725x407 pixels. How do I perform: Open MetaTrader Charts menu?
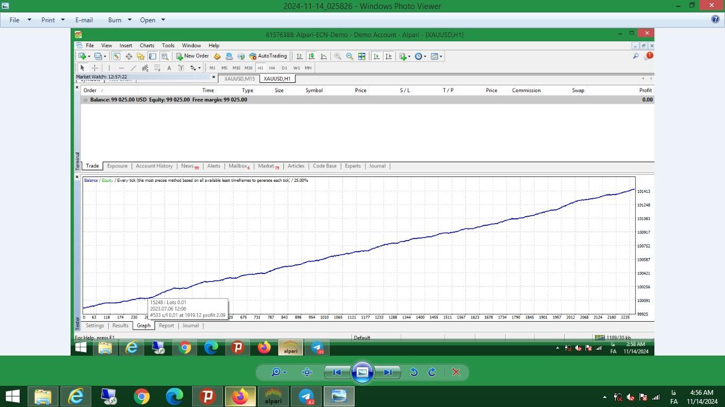(147, 46)
